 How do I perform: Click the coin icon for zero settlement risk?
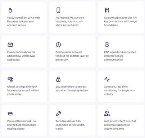10,114
